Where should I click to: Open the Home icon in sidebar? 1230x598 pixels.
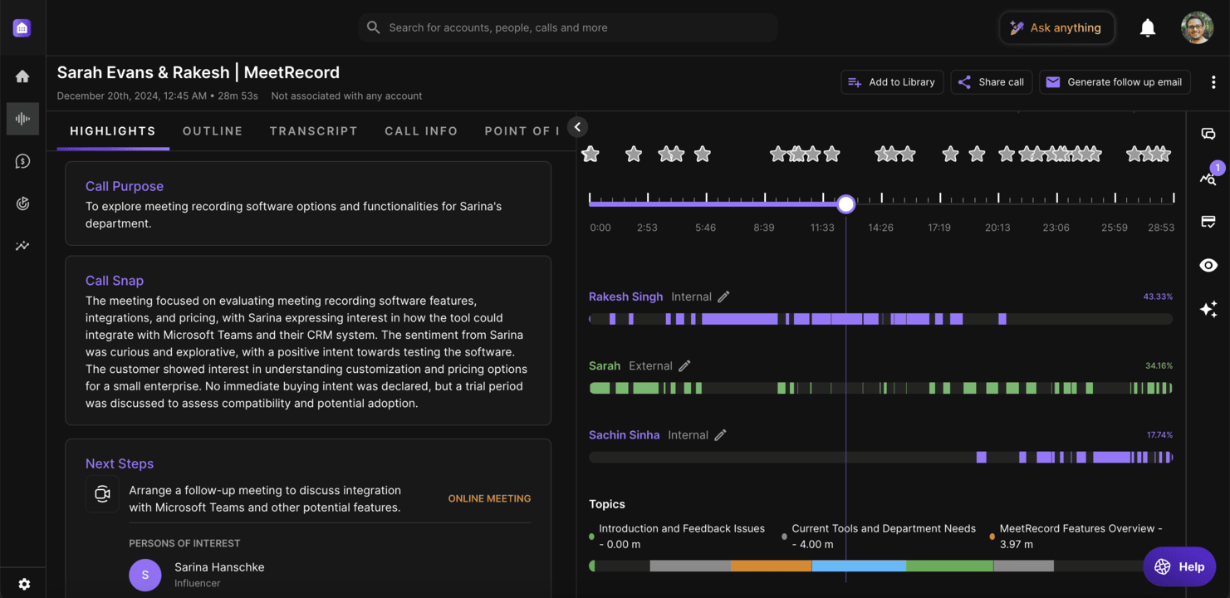point(22,76)
